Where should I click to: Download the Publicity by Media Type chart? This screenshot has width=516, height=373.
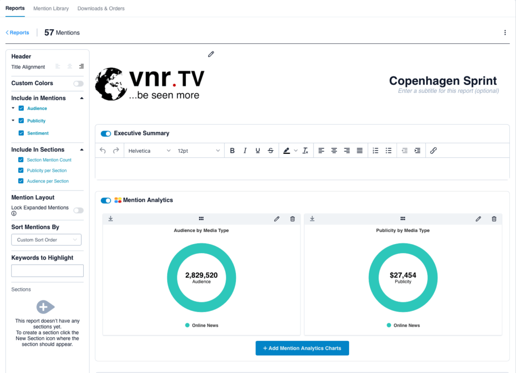pos(312,219)
